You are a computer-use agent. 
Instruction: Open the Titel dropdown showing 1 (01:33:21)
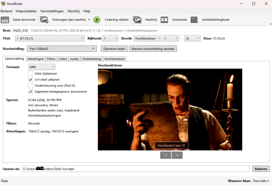(x=50, y=38)
